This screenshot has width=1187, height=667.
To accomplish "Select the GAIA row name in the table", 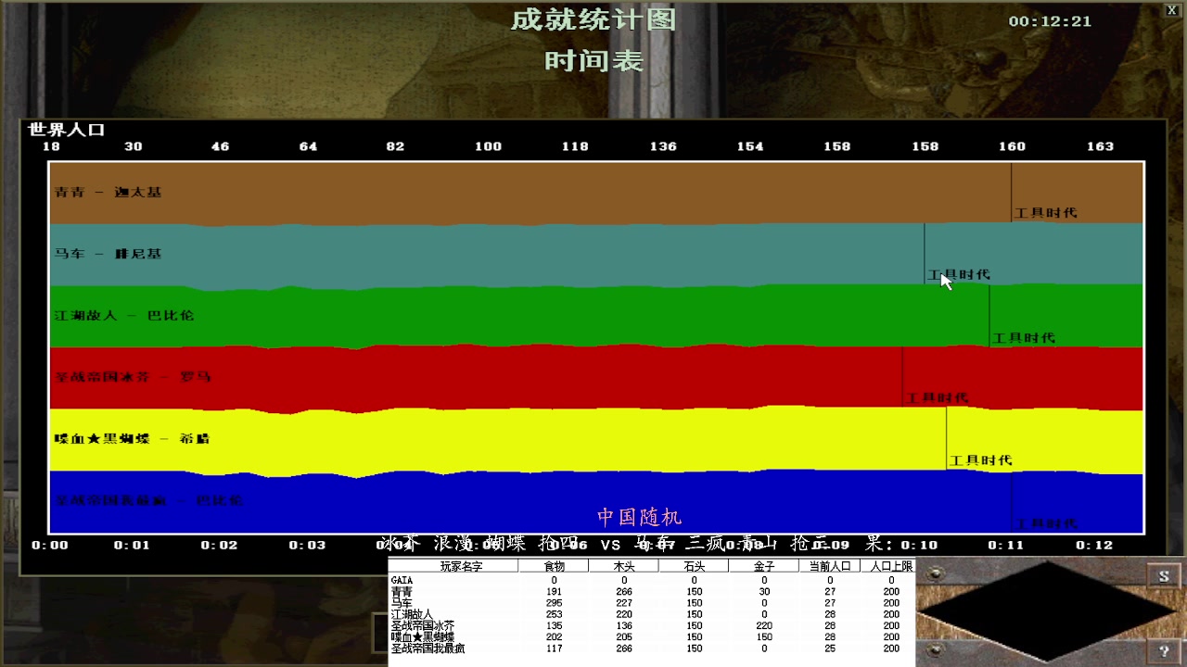I will tap(402, 581).
